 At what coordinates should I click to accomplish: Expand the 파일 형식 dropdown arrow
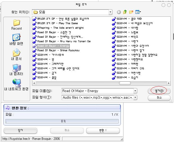point(135,98)
